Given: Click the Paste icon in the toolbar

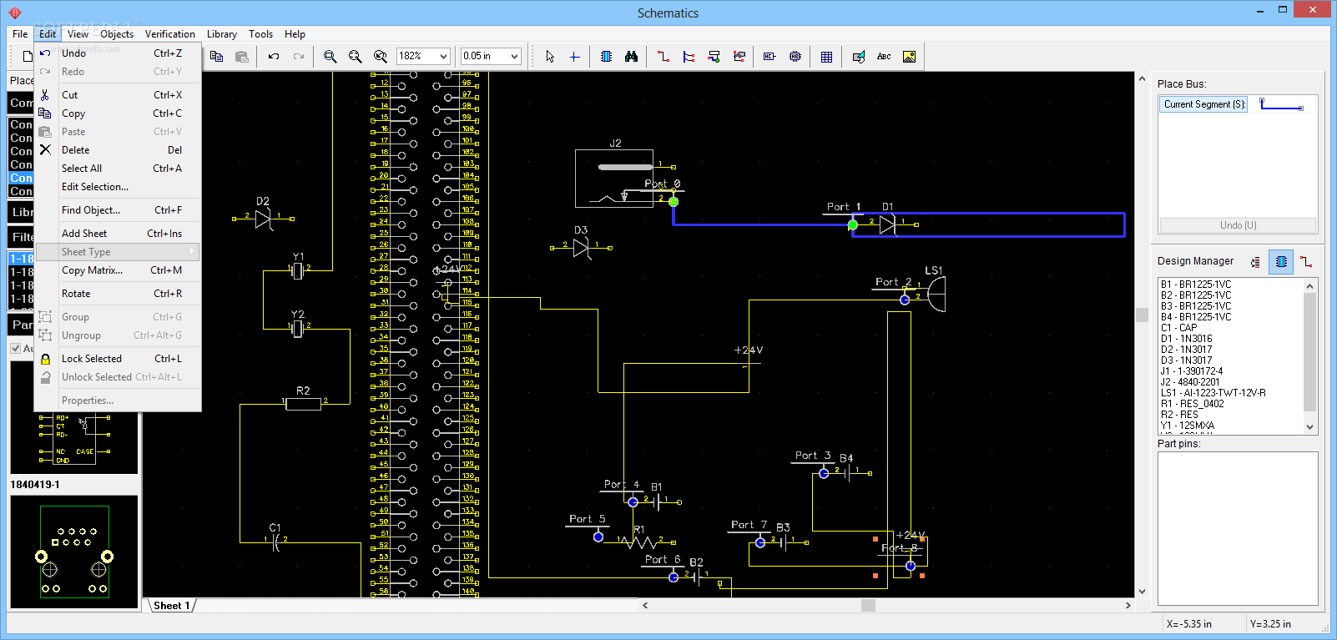Looking at the screenshot, I should coord(242,57).
